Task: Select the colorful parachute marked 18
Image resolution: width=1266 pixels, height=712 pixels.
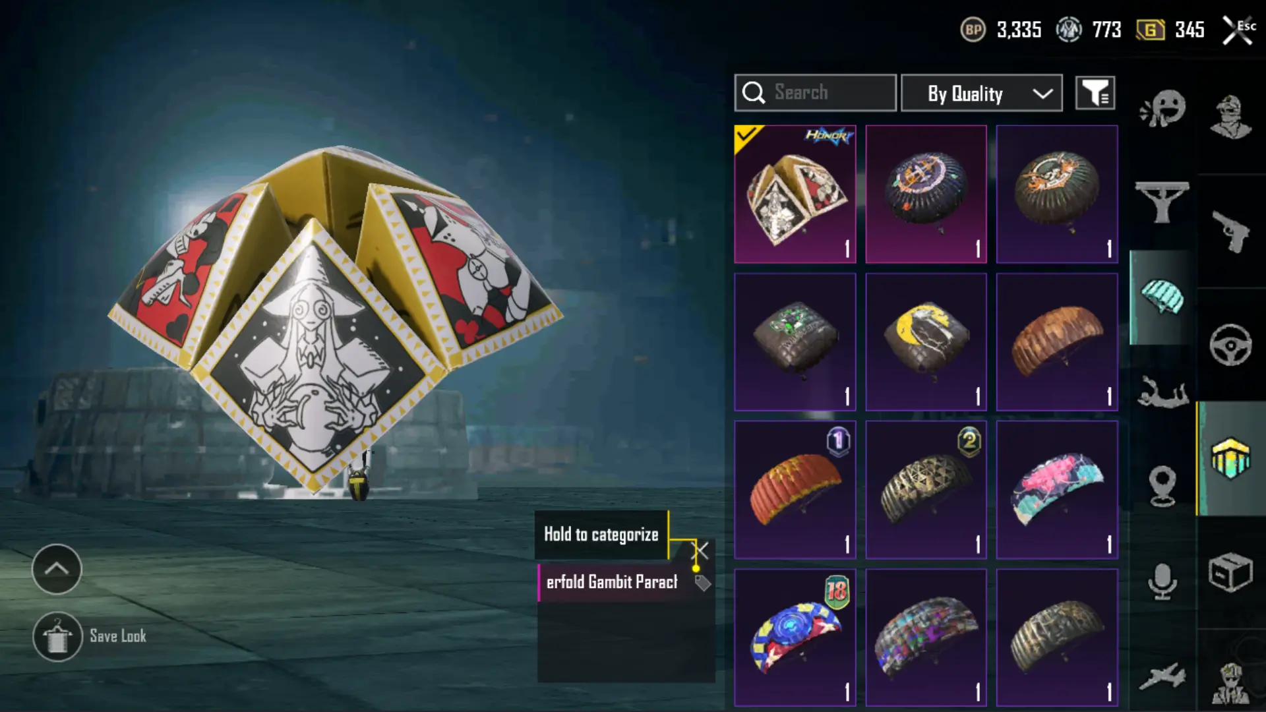Action: 795,638
